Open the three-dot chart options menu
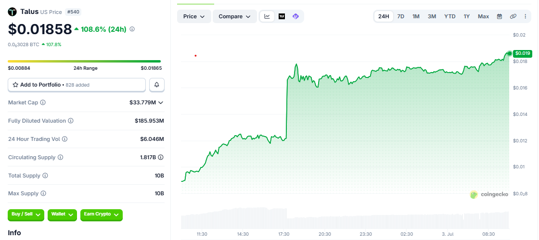Viewport: 539px width, 240px height. (x=525, y=16)
